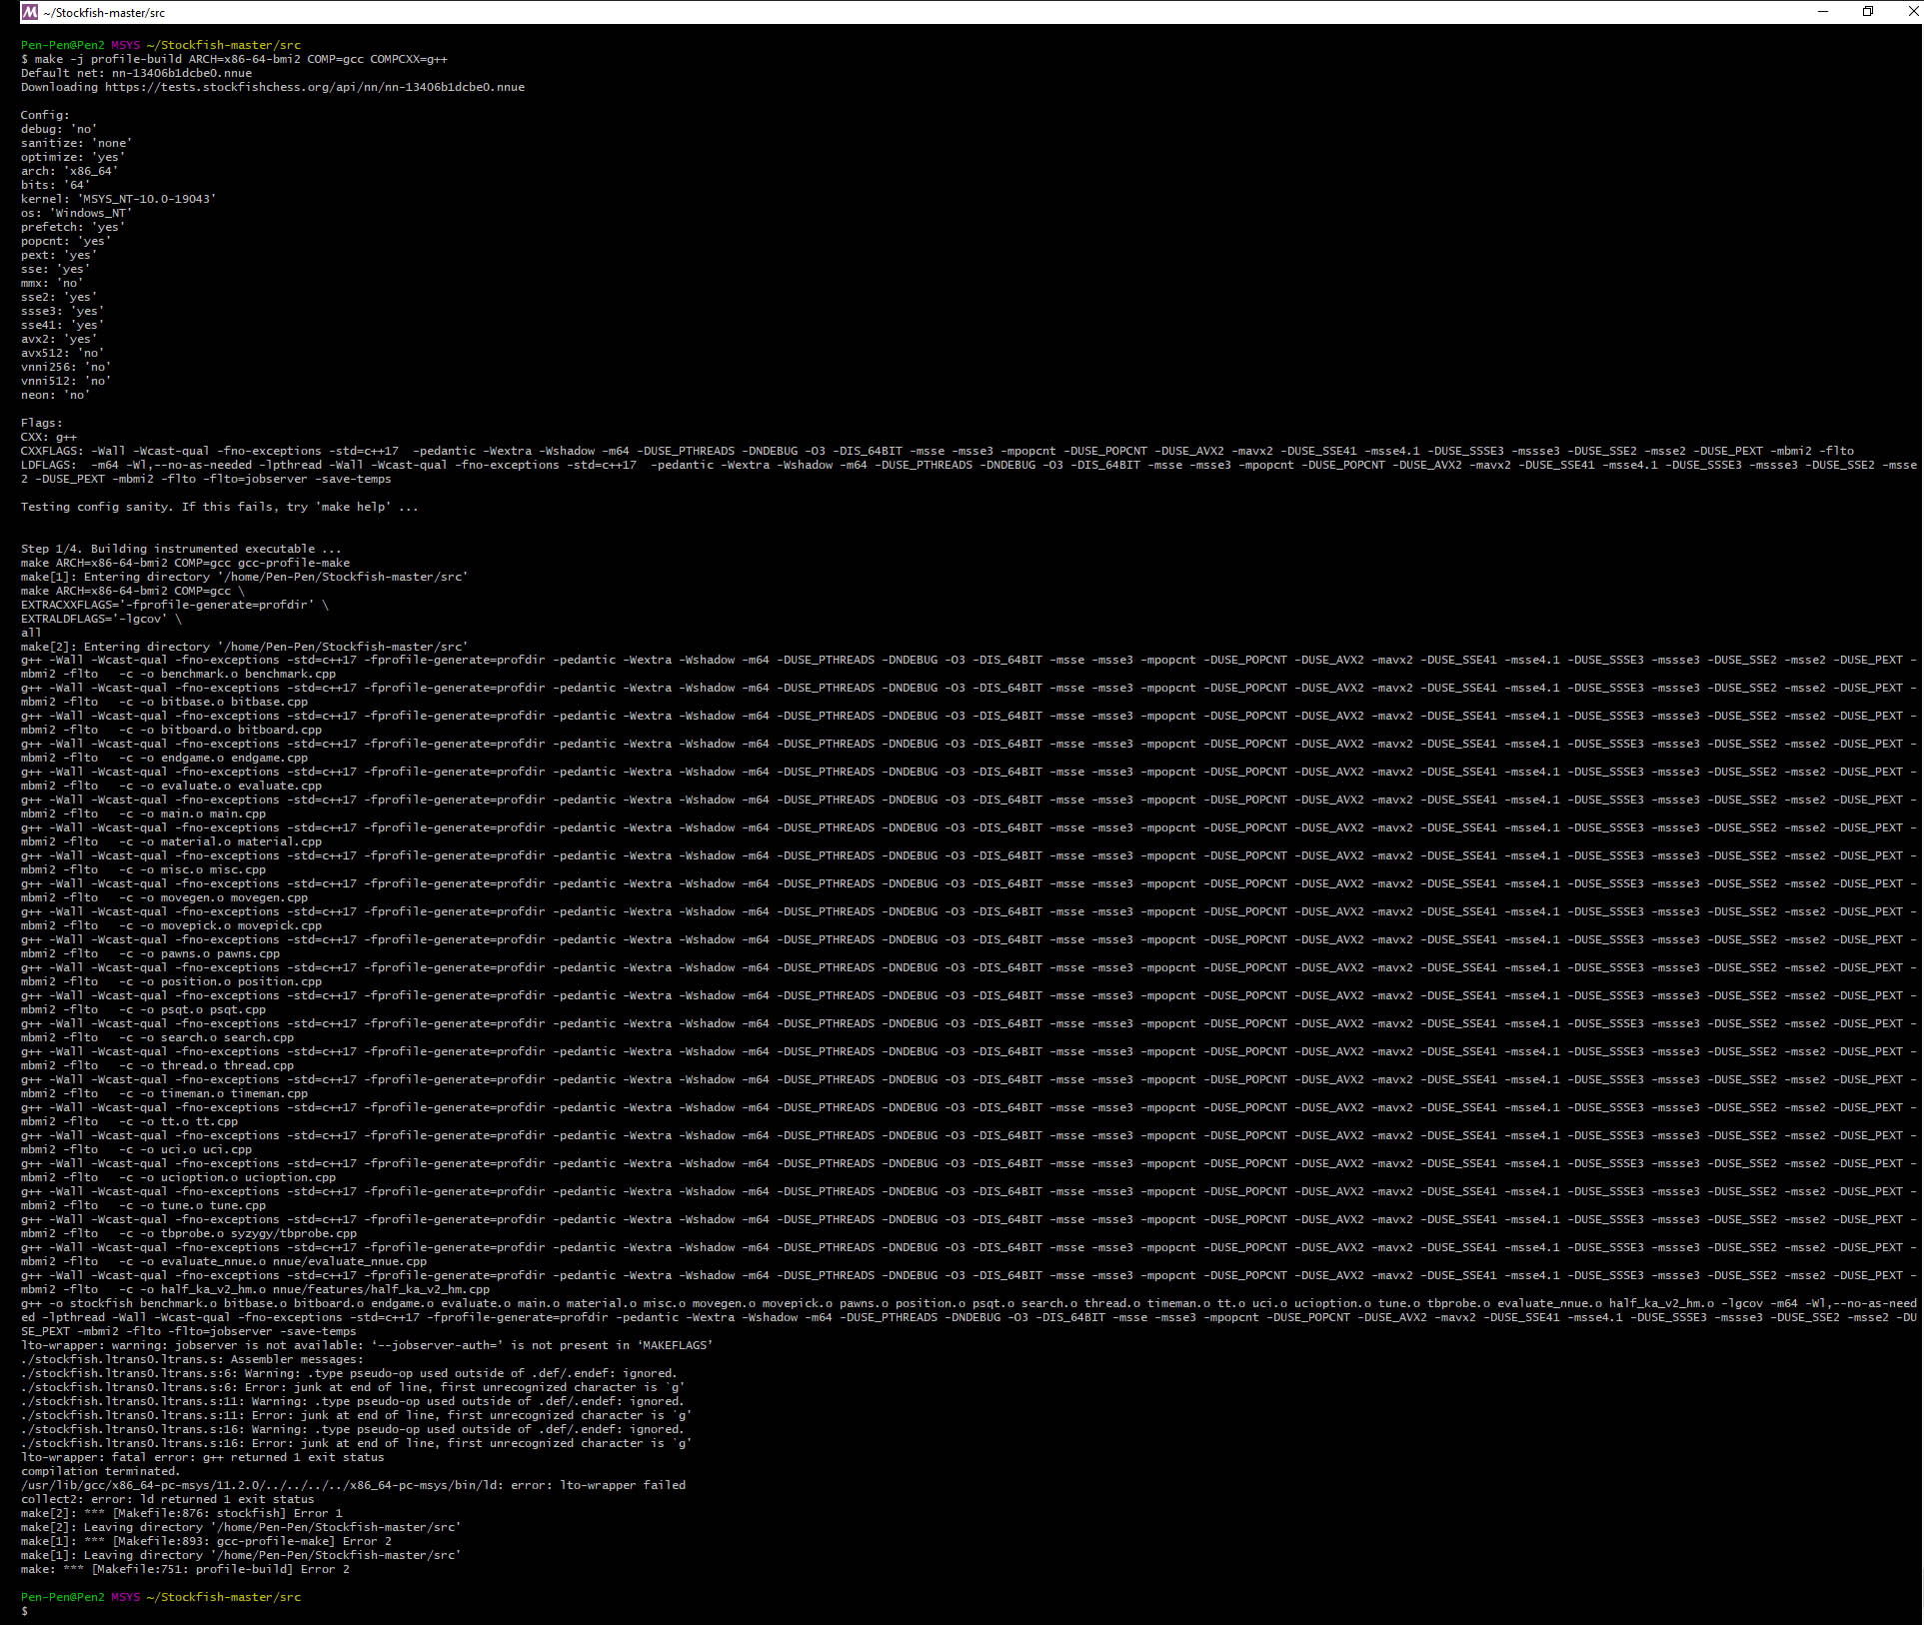The height and width of the screenshot is (1625, 1924).
Task: Restore down the terminal window
Action: [x=1867, y=12]
